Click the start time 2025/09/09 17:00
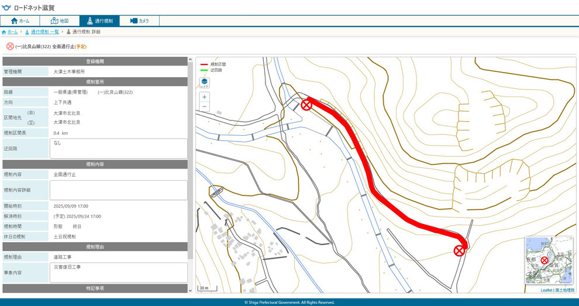 pyautogui.click(x=71, y=206)
